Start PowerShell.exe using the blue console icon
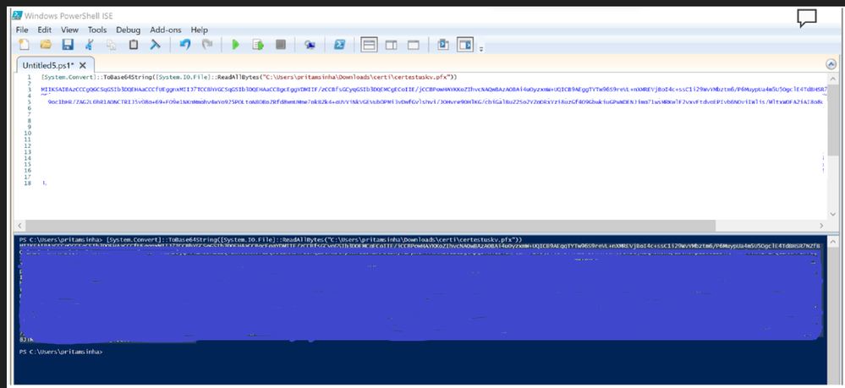 339,45
